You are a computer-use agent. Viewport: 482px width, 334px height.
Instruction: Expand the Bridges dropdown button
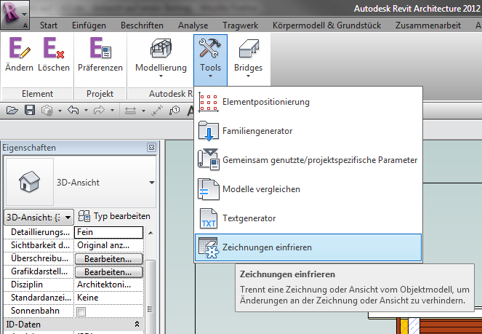point(248,58)
